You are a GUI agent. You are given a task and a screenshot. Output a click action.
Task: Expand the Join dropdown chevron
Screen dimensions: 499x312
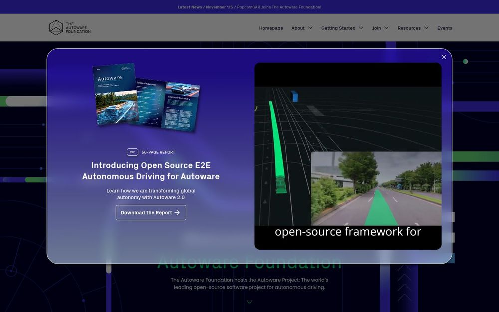(x=386, y=28)
